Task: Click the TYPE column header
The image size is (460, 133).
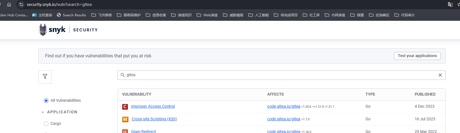Action: (x=370, y=94)
